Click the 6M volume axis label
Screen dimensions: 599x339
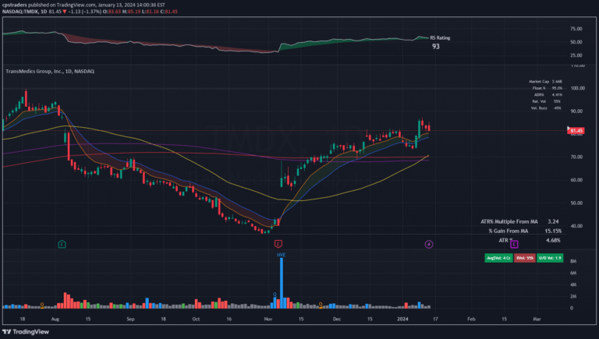(573, 273)
